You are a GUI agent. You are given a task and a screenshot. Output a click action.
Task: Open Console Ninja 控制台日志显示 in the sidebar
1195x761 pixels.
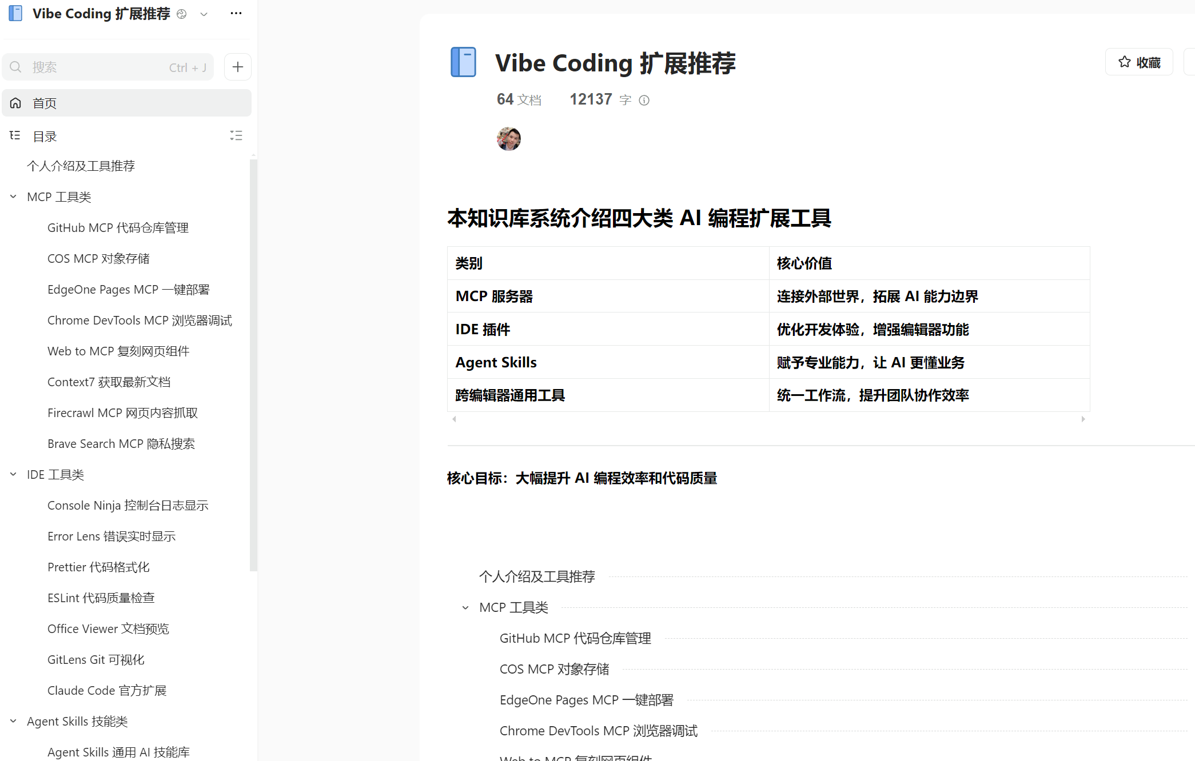point(128,506)
